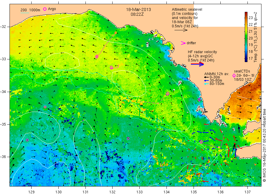The image size is (268, 196).
Task: Select the sealCTD diamond near 131.4E, 32.9S
Action: click(x=97, y=57)
